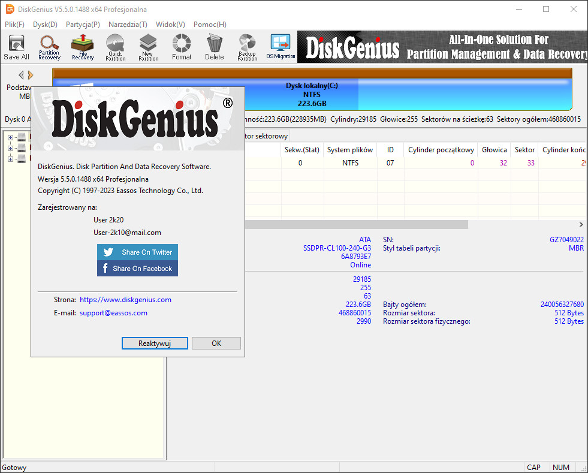Image resolution: width=588 pixels, height=473 pixels.
Task: Launch the File Recovery tool
Action: click(x=83, y=47)
